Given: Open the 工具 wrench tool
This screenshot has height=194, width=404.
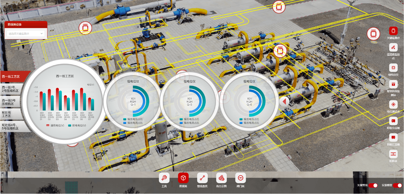Looking at the screenshot, I should (164, 178).
